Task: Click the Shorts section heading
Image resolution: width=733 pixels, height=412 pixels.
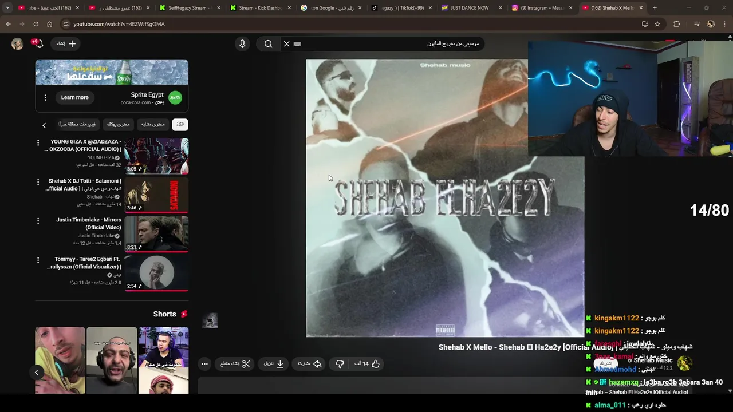Action: (165, 314)
